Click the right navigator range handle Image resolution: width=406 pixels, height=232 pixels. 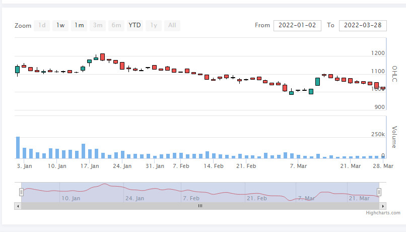379,192
